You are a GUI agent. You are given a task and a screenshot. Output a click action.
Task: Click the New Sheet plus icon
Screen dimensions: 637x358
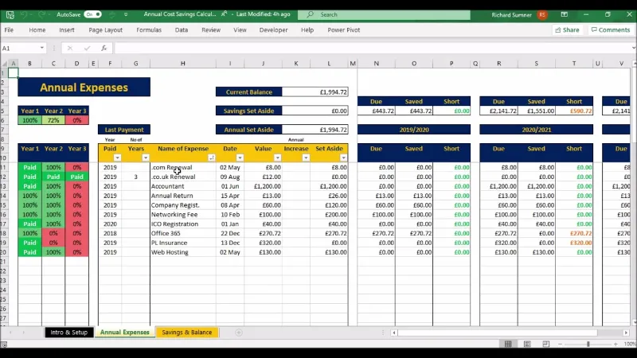click(239, 333)
